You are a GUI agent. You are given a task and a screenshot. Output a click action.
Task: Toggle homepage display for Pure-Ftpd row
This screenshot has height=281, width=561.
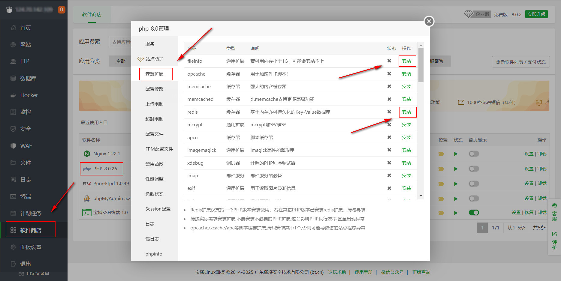pyautogui.click(x=474, y=184)
